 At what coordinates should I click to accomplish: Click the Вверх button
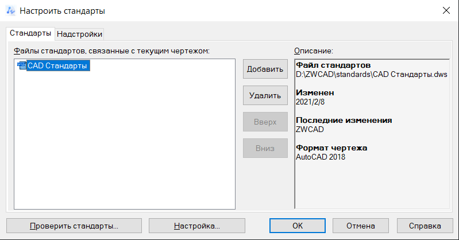[265, 122]
